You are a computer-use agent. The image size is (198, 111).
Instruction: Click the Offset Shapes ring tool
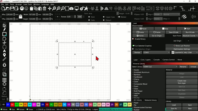[x=4, y=65]
